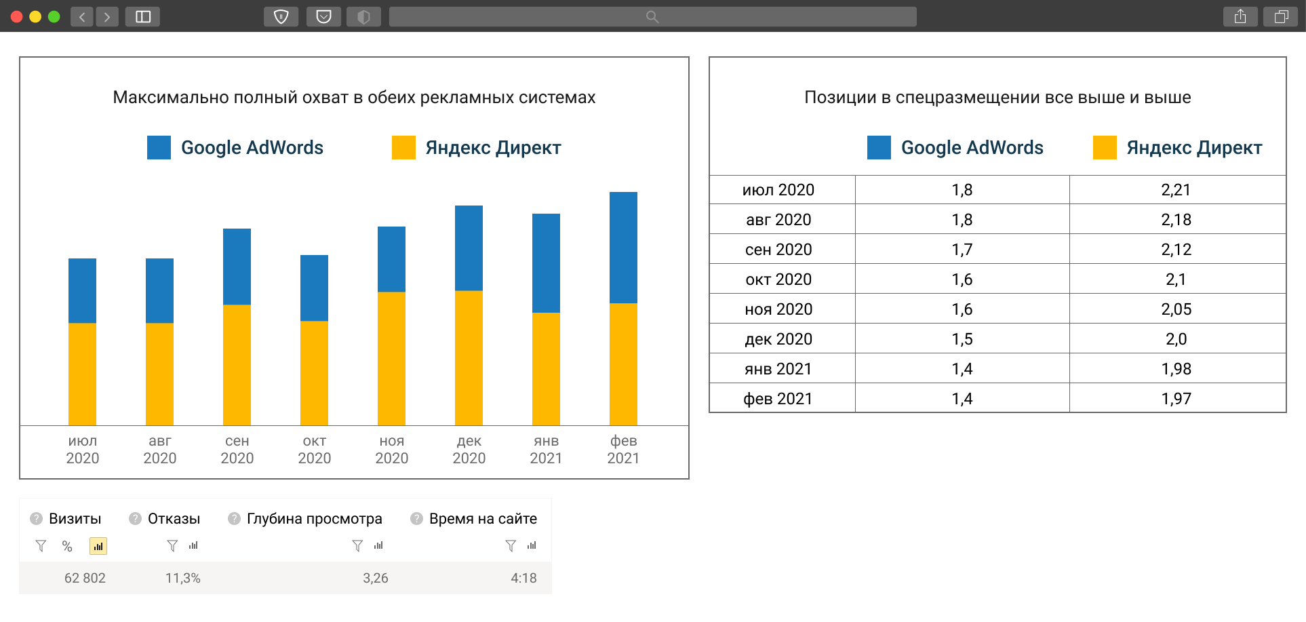Toggle the highlighted chart button under Визиты
The image size is (1306, 622).
pos(98,546)
